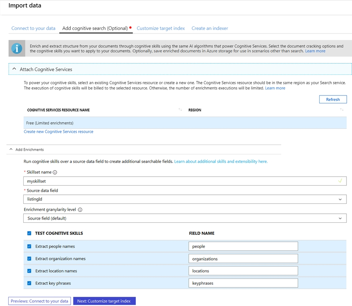Open the Source data field dropdown
This screenshot has width=352, height=306.
tap(185, 199)
